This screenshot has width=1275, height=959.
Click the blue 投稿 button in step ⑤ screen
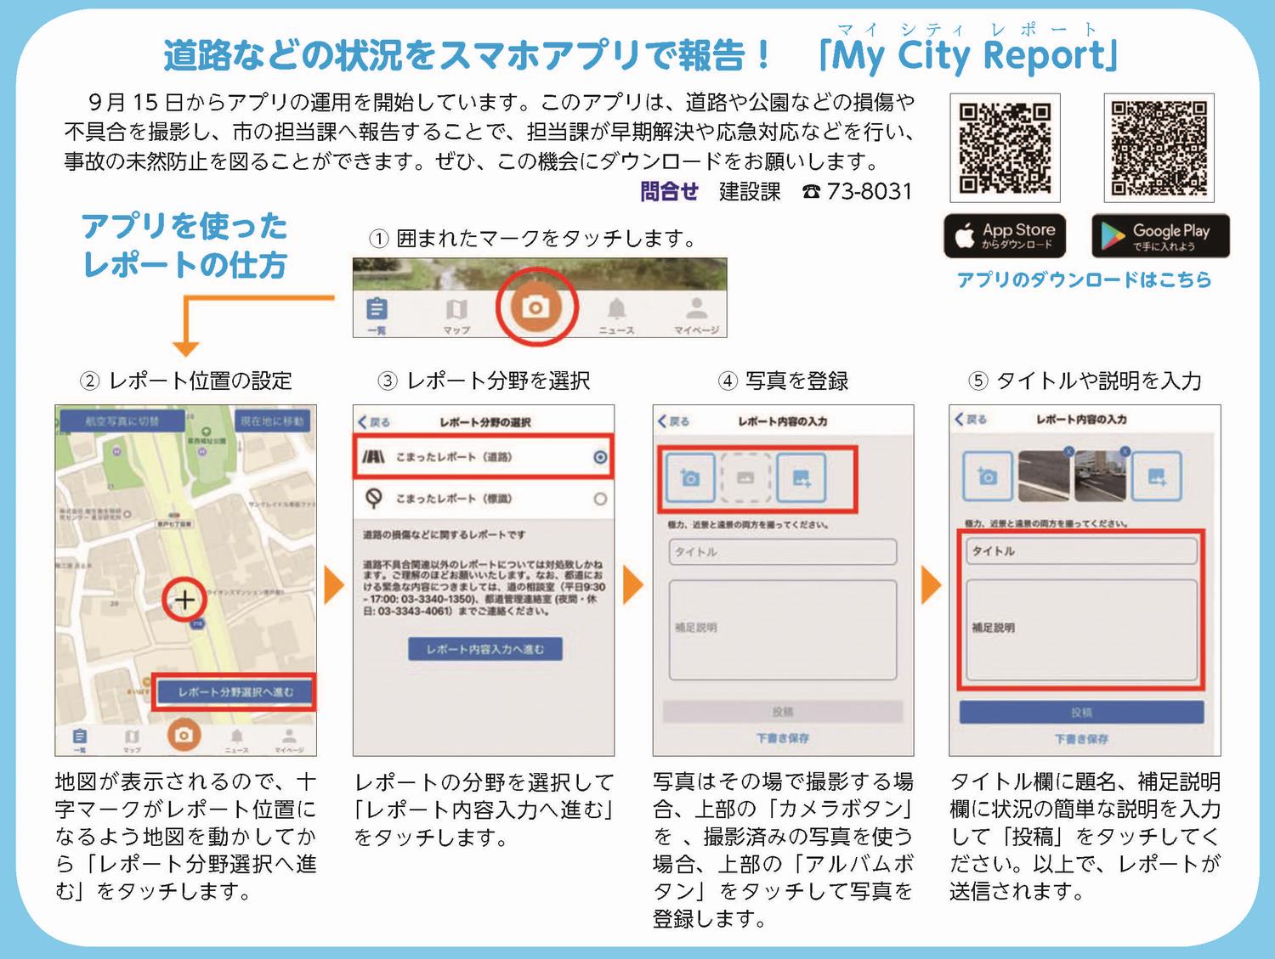pyautogui.click(x=1081, y=712)
